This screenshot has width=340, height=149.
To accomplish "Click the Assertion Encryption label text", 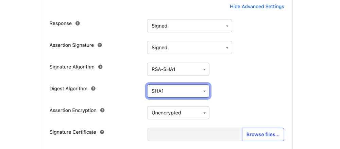I will click(x=73, y=110).
